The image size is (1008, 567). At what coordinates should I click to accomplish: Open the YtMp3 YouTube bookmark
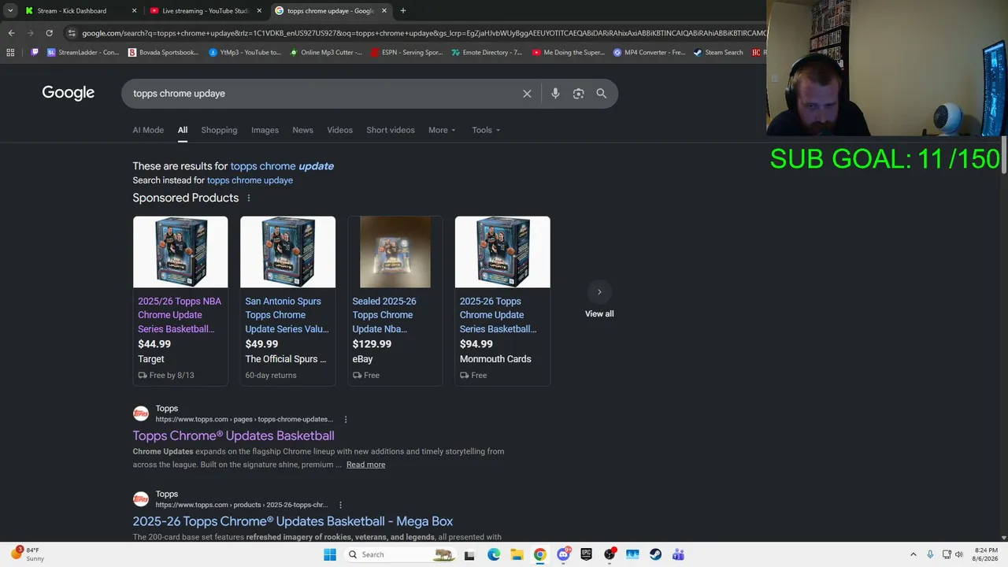point(244,53)
